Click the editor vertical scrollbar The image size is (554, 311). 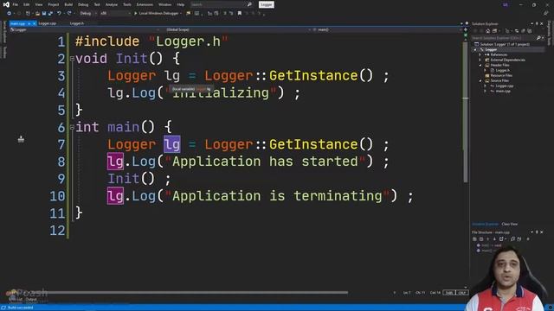click(x=466, y=111)
